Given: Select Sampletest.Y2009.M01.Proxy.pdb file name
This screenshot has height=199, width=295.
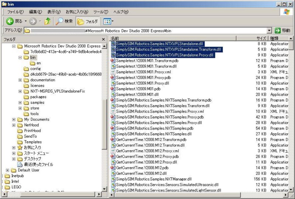Looking at the screenshot, I should 143,78.
